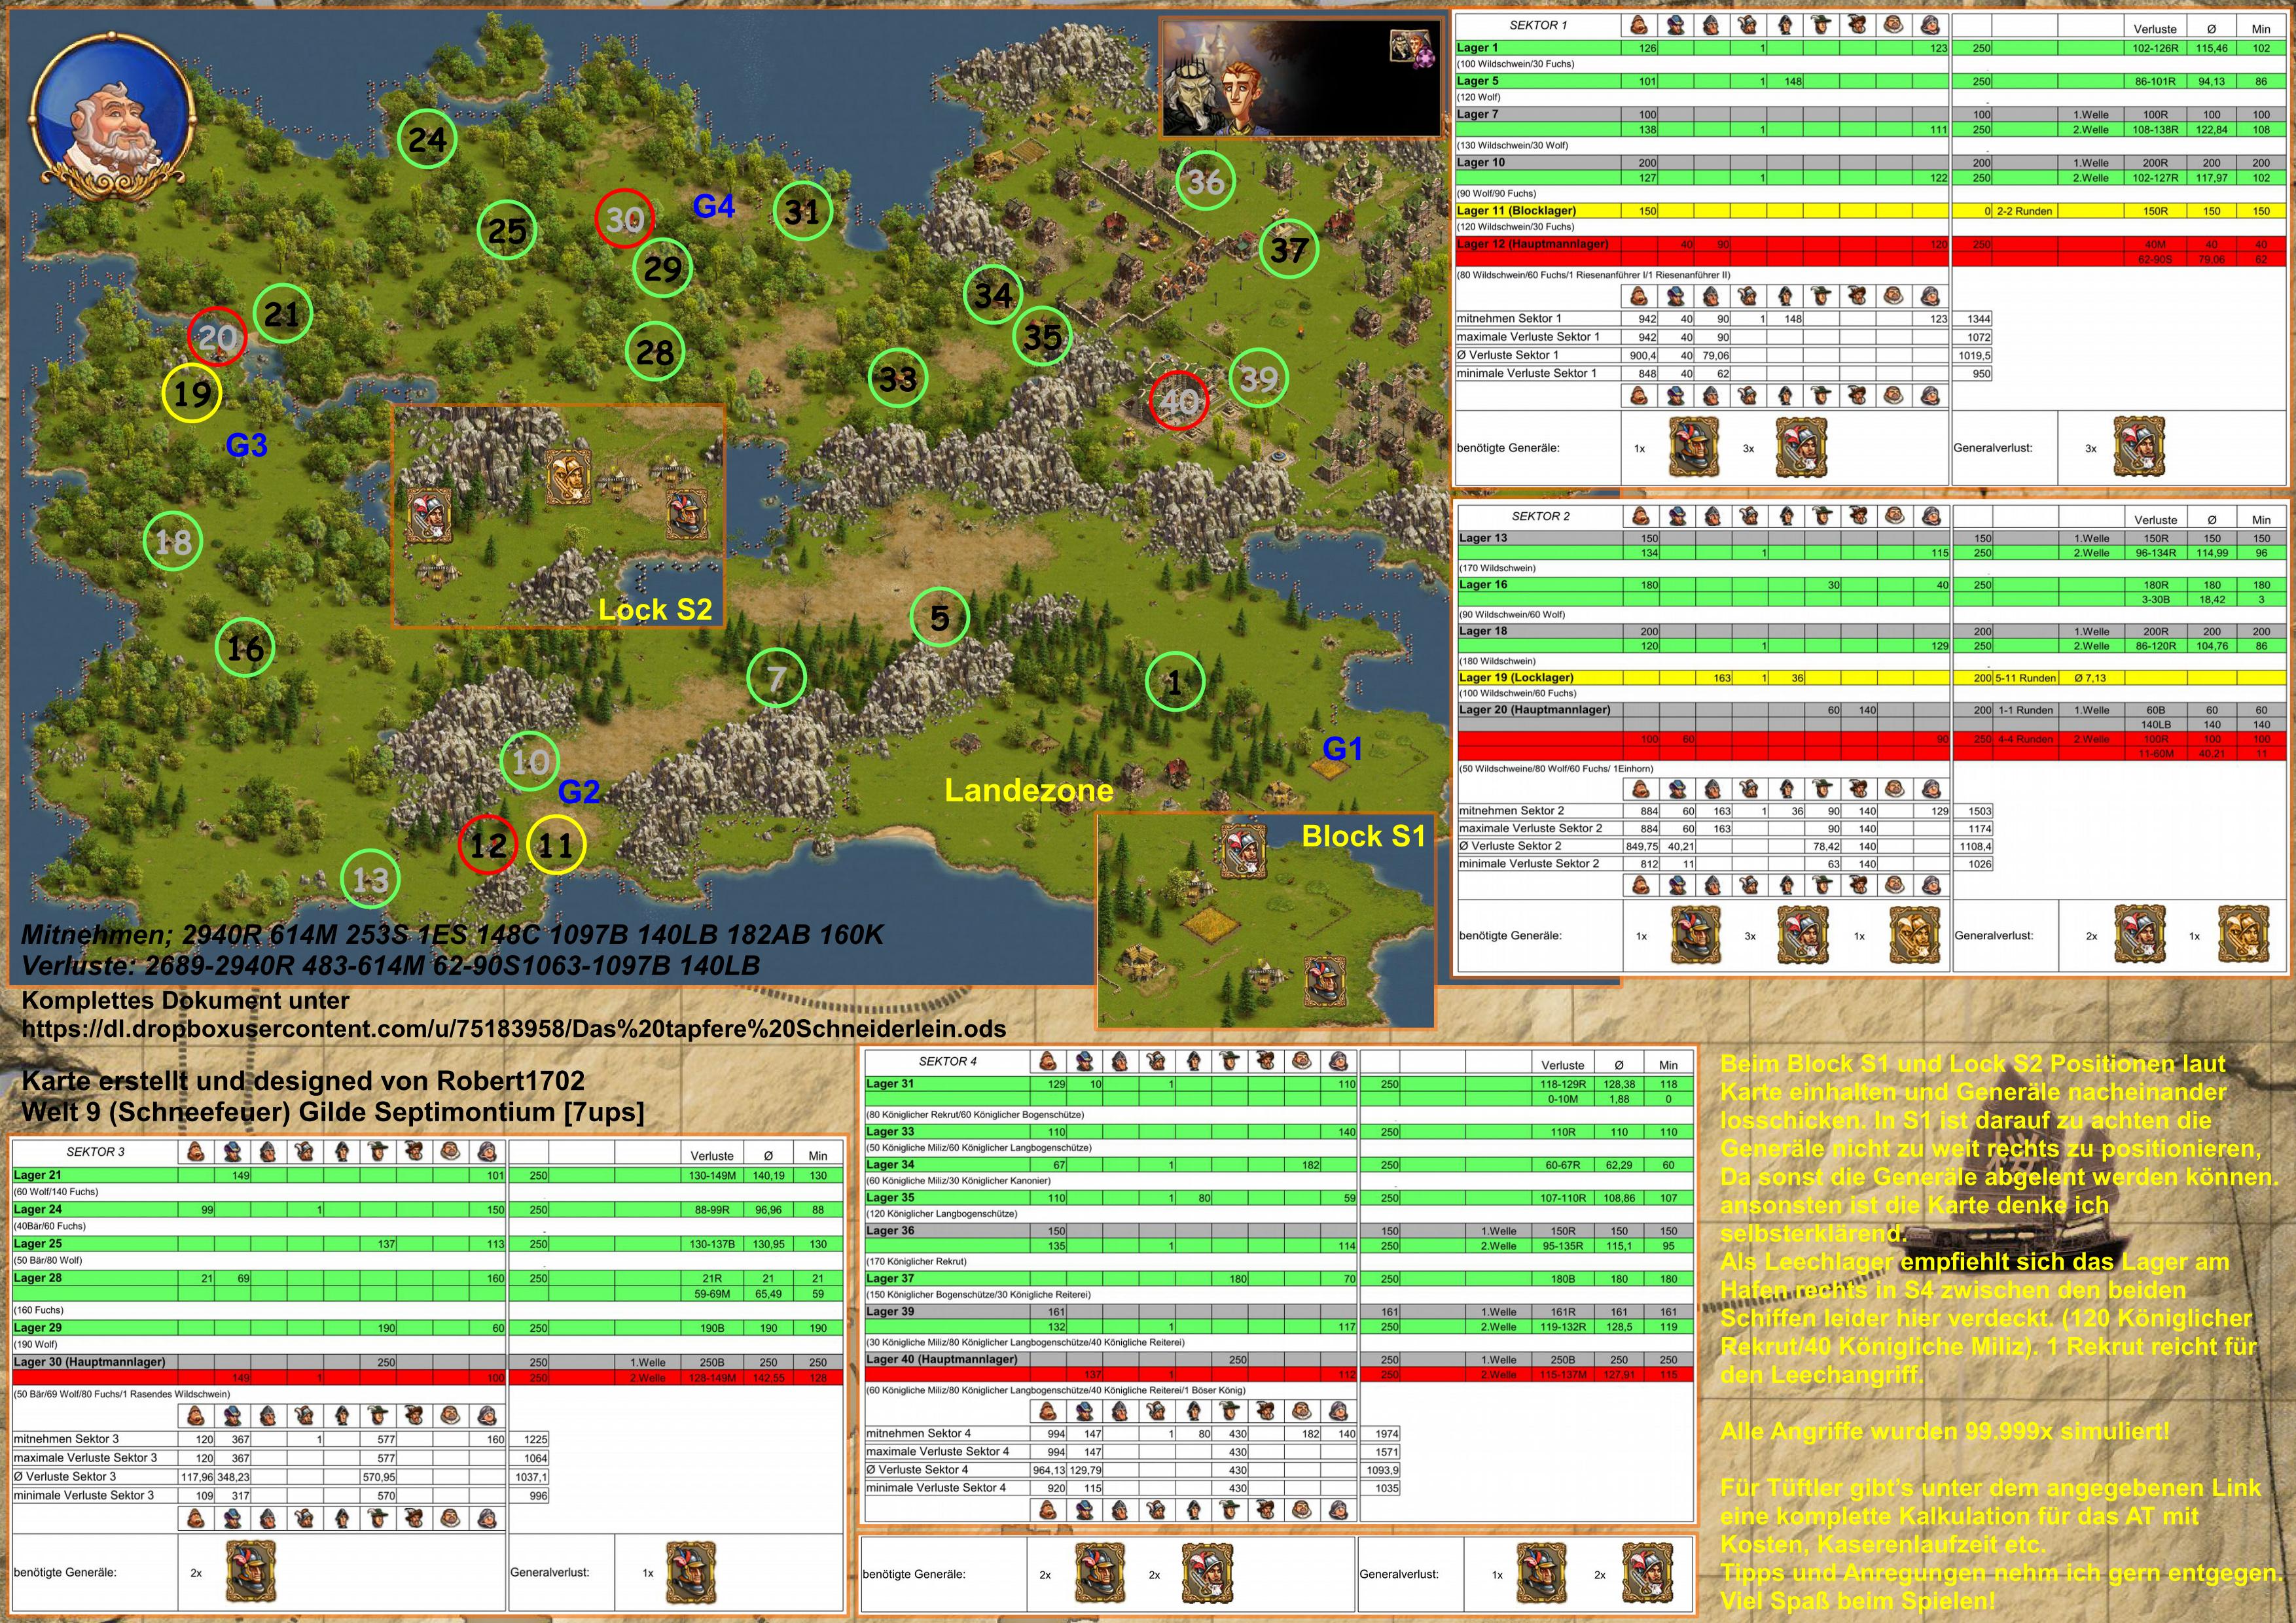Open the adventure thumbnail with two characters
The width and height of the screenshot is (2296, 1623).
tap(1299, 77)
